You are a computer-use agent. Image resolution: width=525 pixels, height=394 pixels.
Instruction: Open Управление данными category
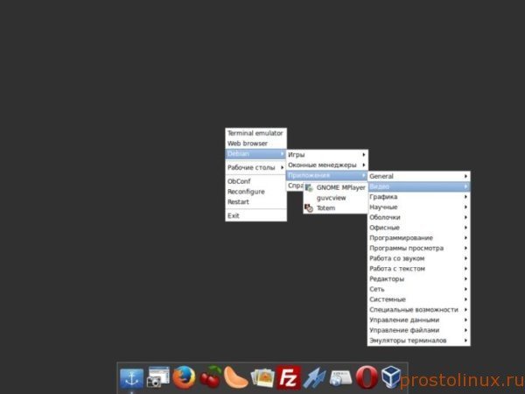tap(418, 320)
